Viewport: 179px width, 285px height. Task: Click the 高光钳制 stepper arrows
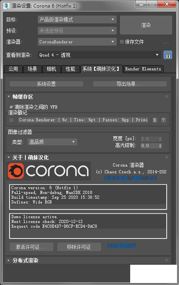160,145
